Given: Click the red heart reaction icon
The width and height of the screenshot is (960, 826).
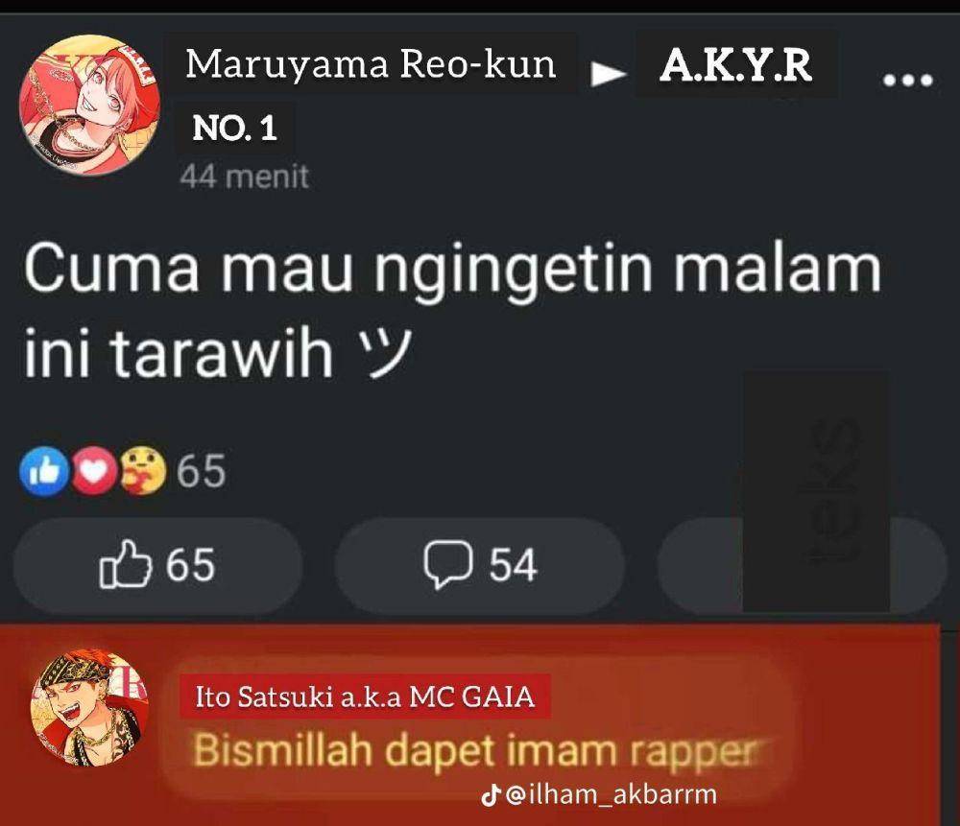Looking at the screenshot, I should point(94,472).
